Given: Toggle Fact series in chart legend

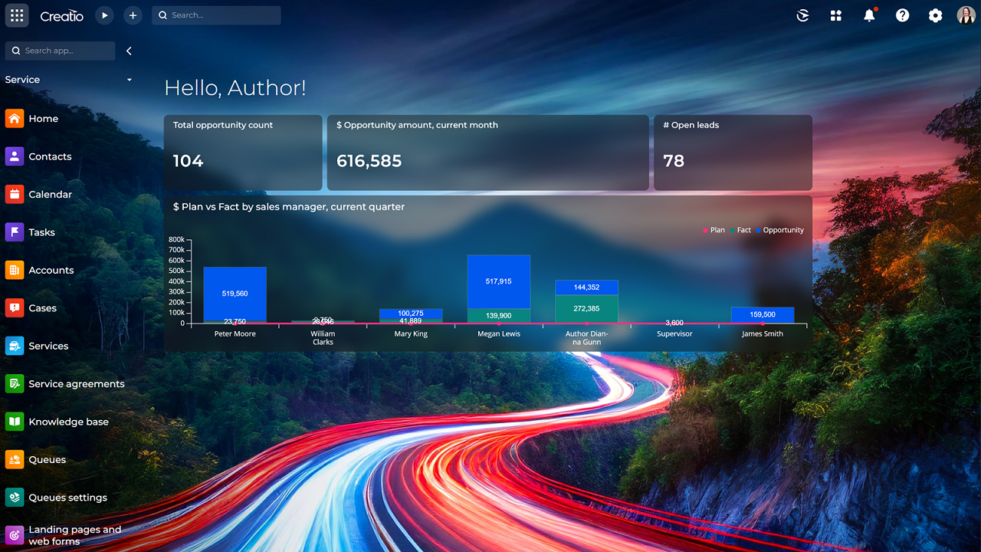Looking at the screenshot, I should tap(740, 230).
